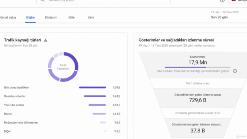Click the Gösterimler ve sağladıkları izlenme süresi title
This screenshot has width=247, height=139.
coord(176,40)
